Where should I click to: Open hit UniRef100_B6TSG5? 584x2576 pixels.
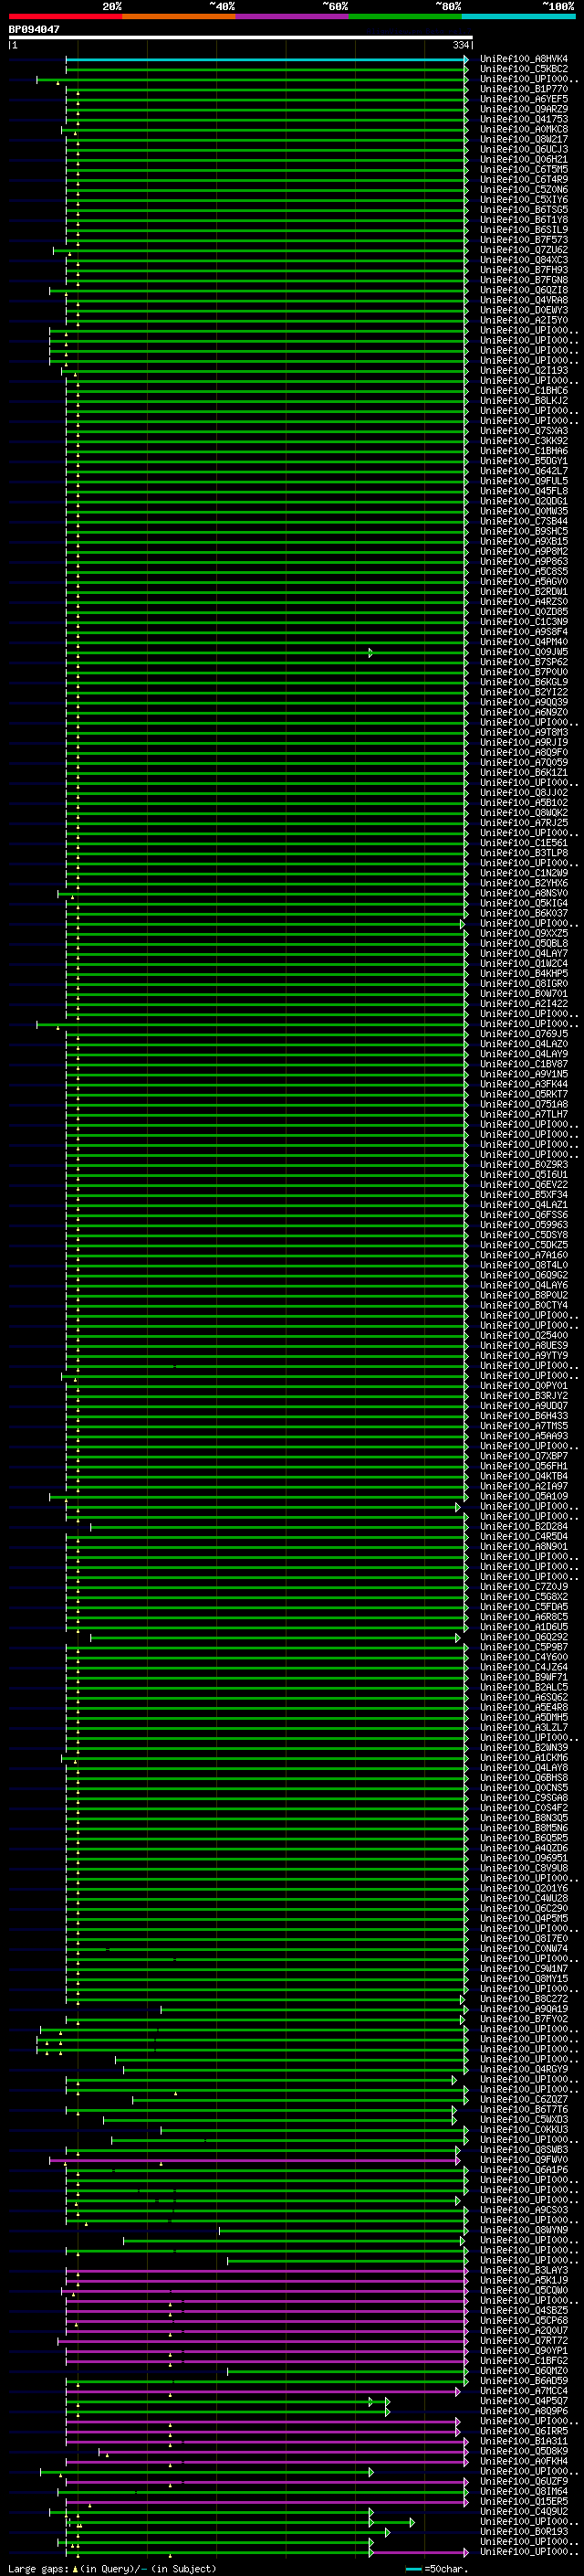coord(524,210)
